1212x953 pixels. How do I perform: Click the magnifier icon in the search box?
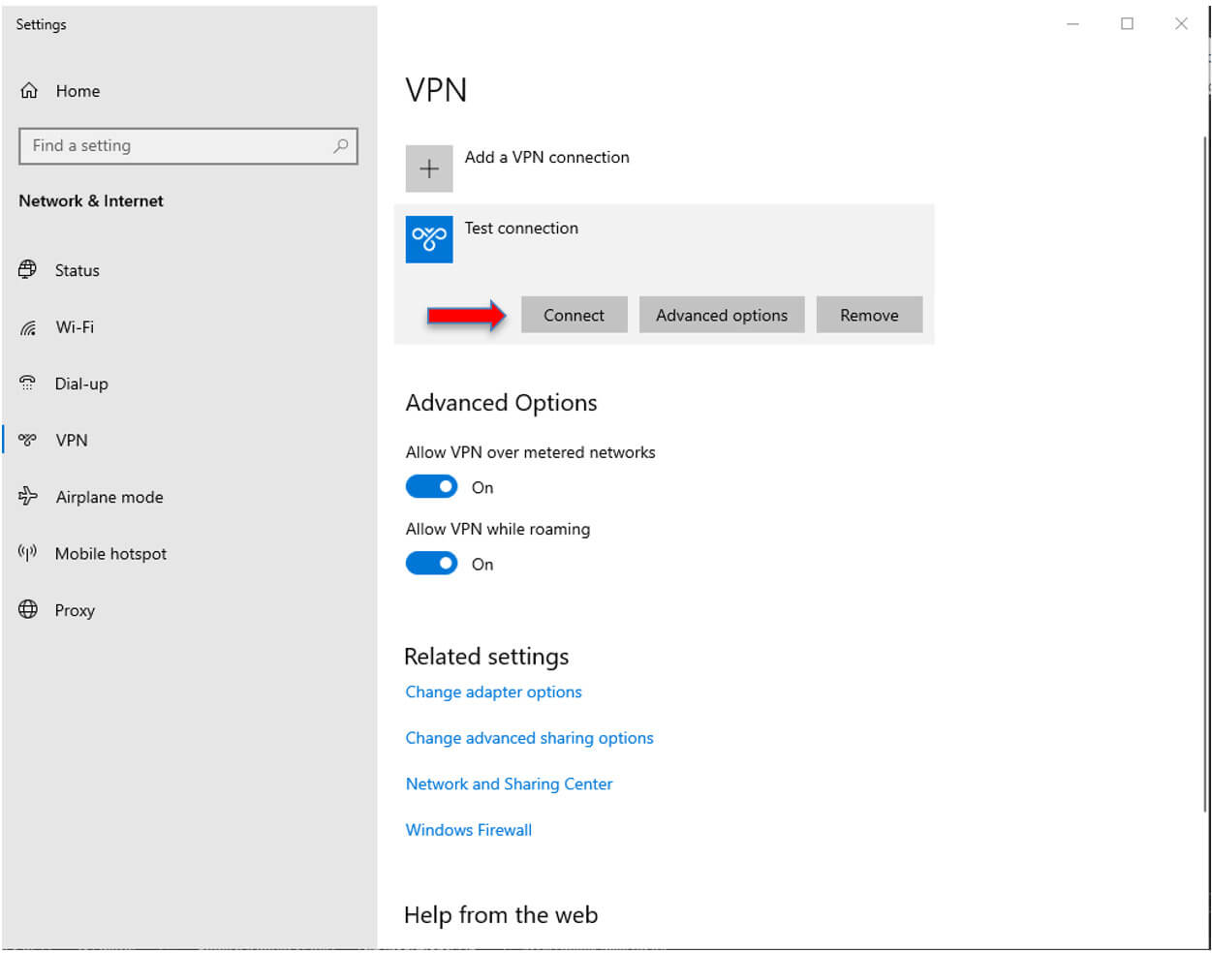pos(340,145)
